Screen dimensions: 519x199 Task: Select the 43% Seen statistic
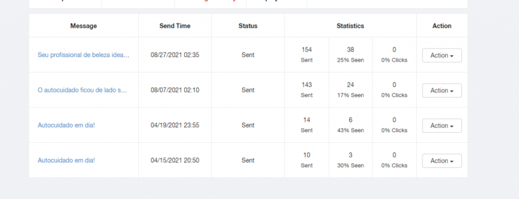pyautogui.click(x=351, y=130)
